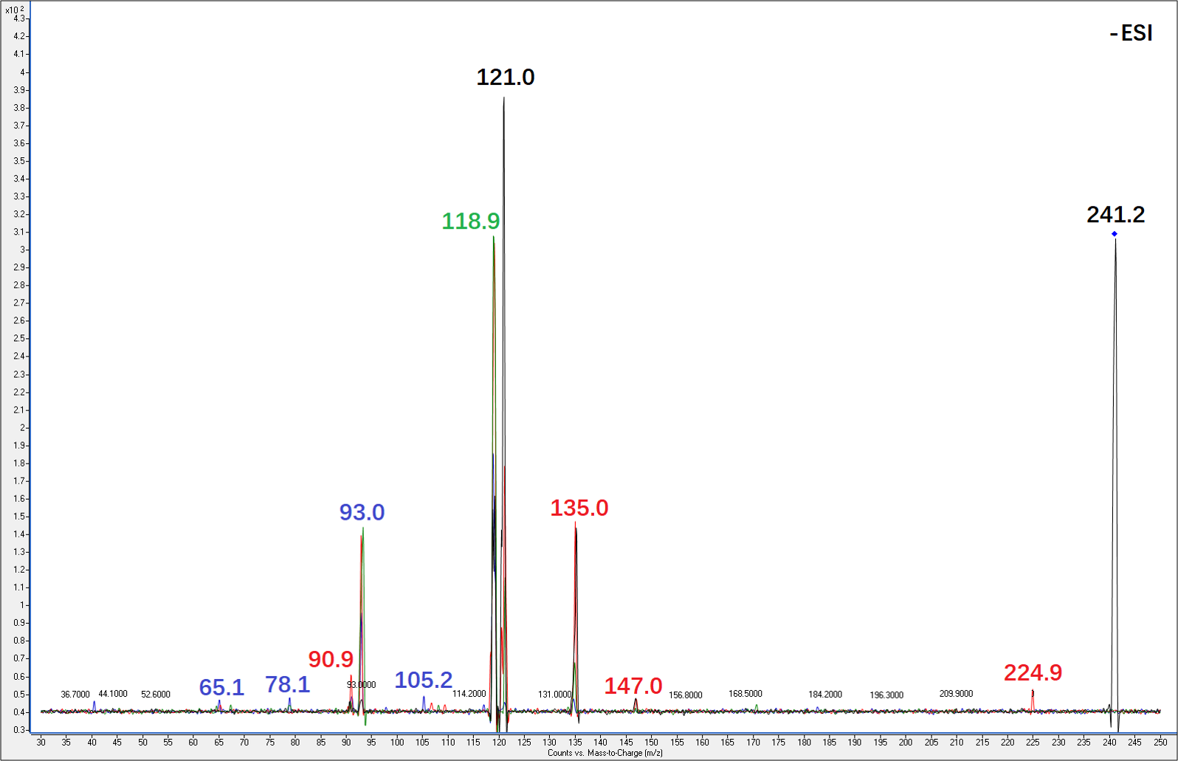Click the blue diamond marker above the 241.2 peak

coord(1115,234)
